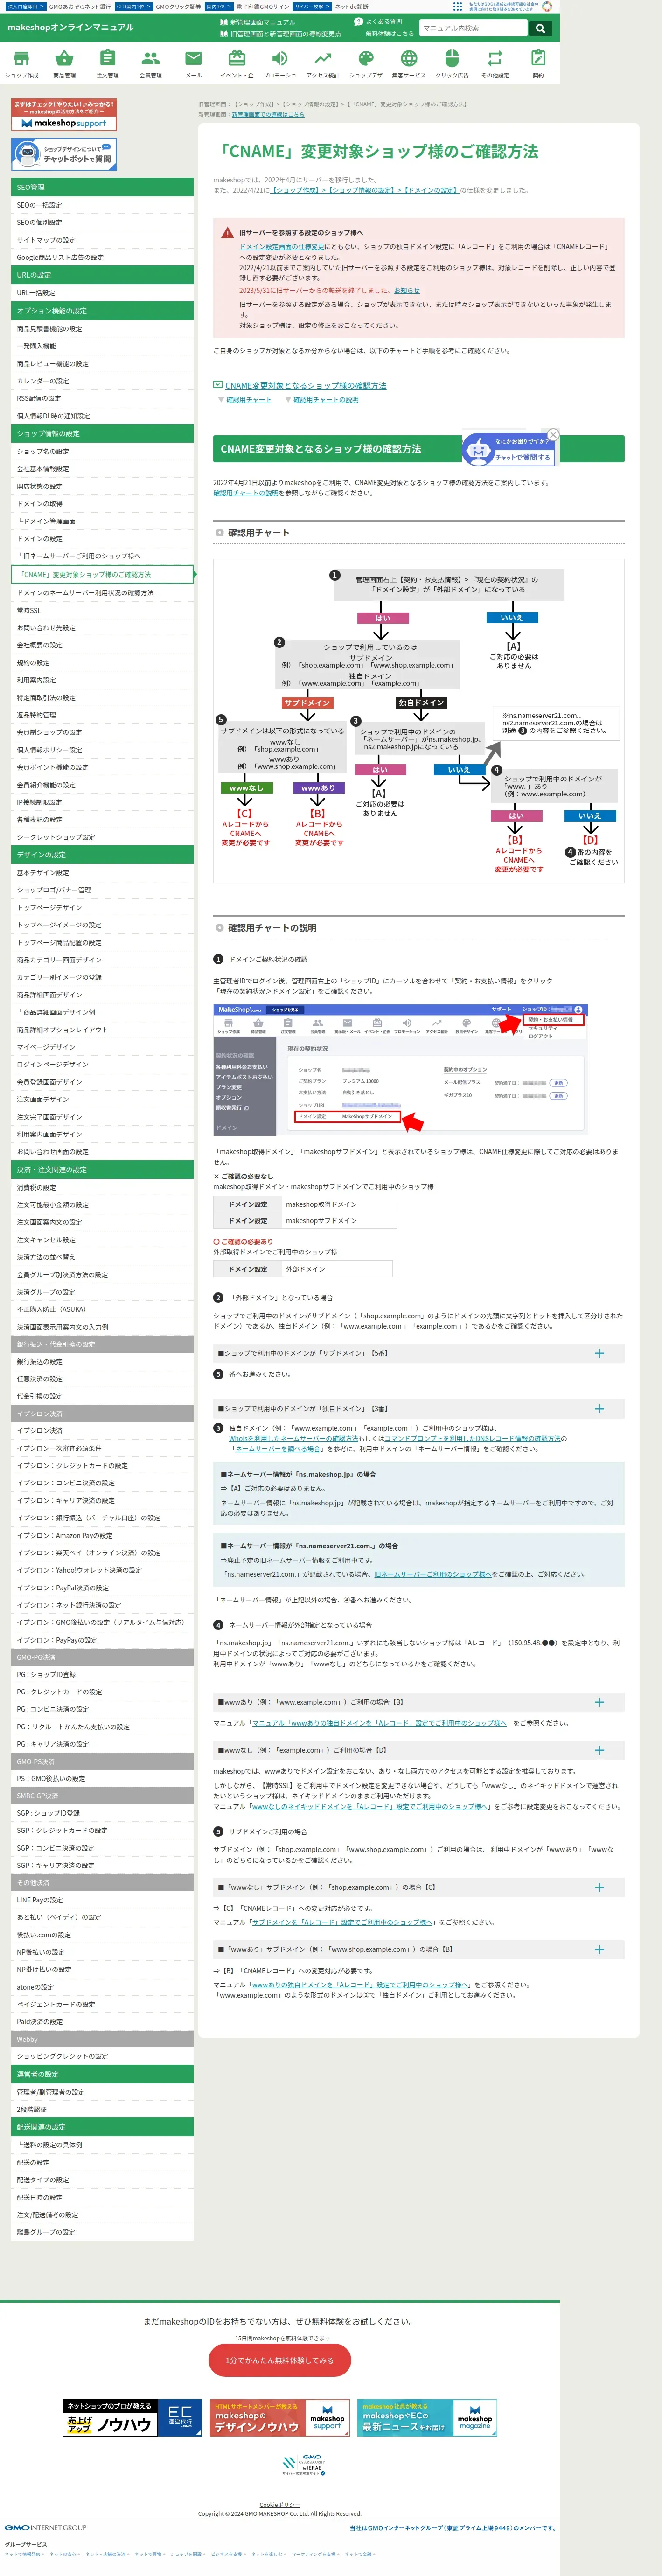Open the 契約 document icon
Image resolution: width=662 pixels, height=2576 pixels.
point(538,63)
